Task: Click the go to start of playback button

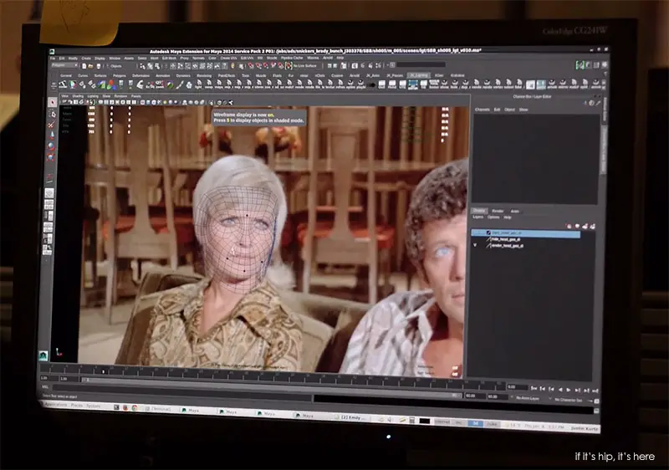Action: [534, 388]
